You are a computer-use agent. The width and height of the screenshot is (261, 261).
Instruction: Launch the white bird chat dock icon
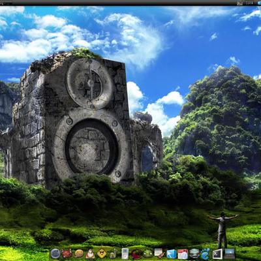pos(90,254)
